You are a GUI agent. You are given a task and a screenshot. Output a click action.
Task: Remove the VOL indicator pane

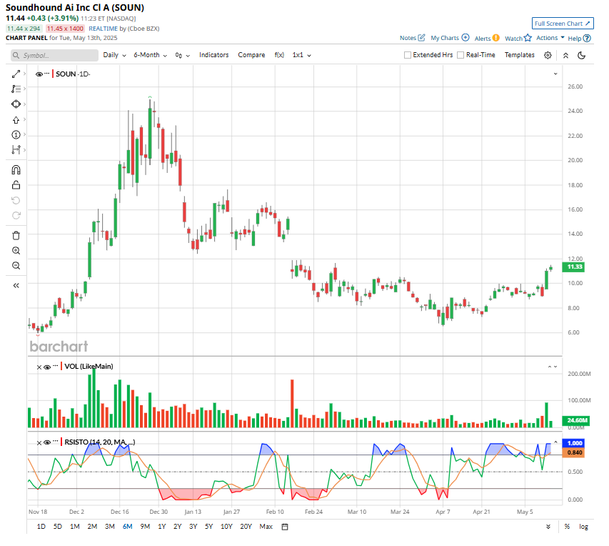39,367
